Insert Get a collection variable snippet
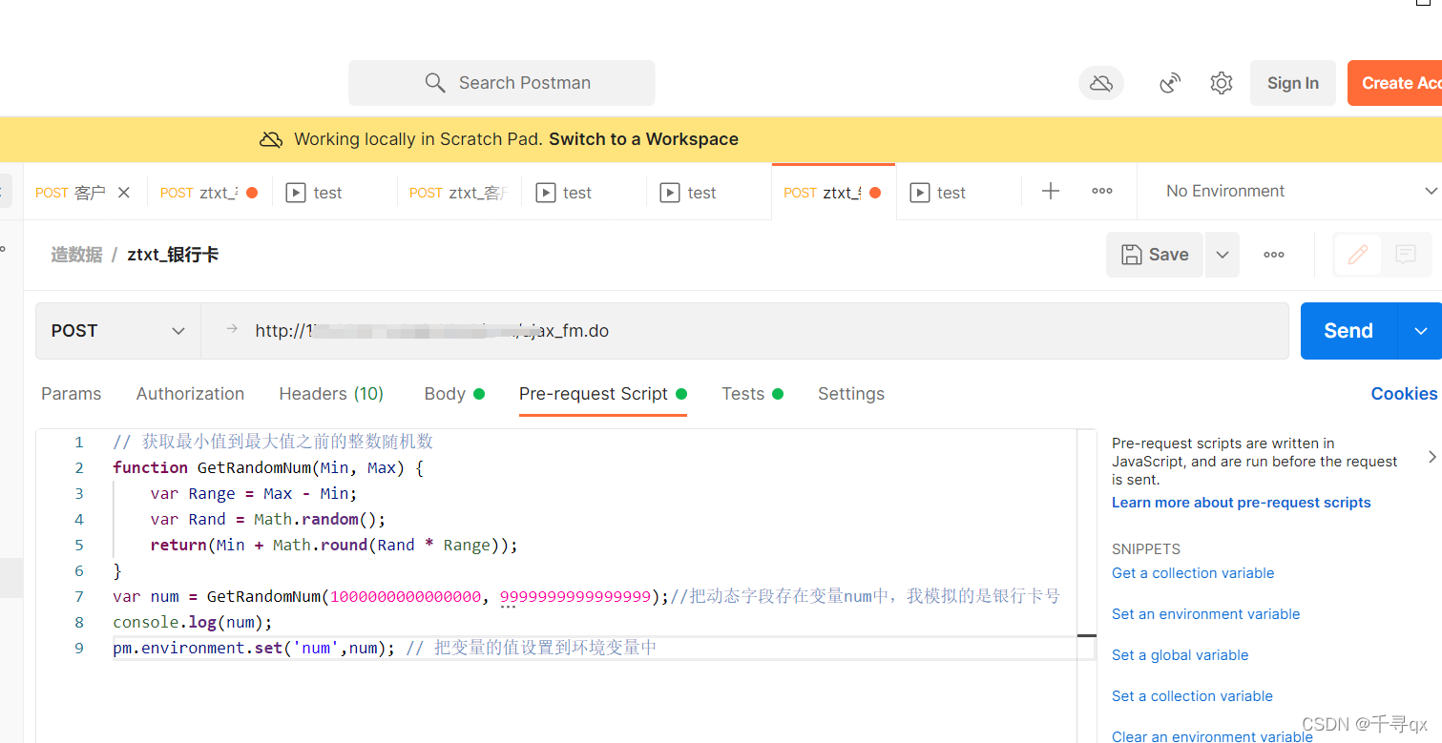Screen dimensions: 1442x743 click(1193, 573)
